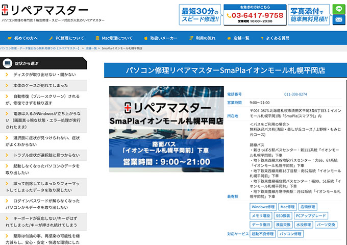Click the データ復旧 service tag
The height and width of the screenshot is (245, 347).
[261, 225]
